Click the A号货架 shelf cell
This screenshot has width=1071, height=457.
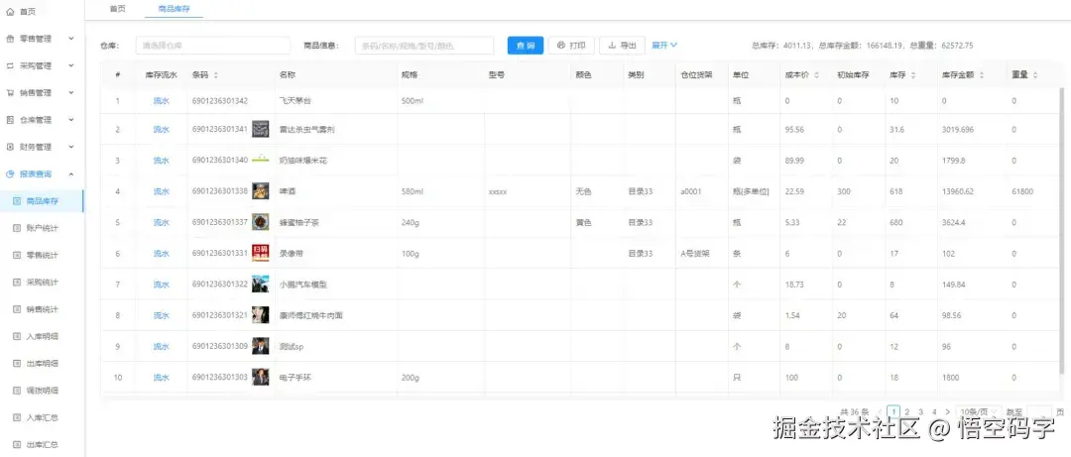[695, 253]
